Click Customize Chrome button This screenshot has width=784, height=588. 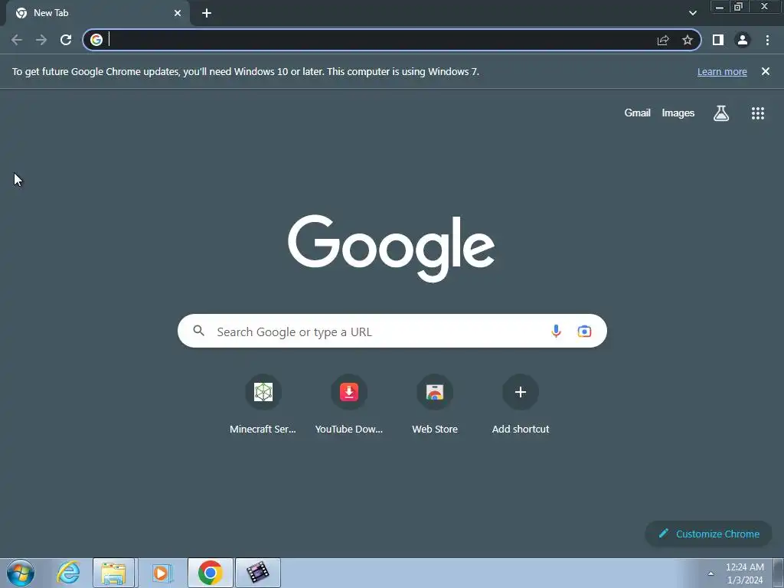pyautogui.click(x=708, y=534)
